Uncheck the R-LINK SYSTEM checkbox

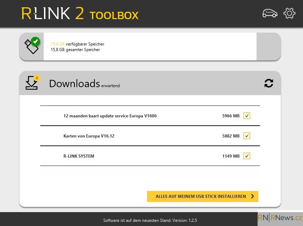246,156
